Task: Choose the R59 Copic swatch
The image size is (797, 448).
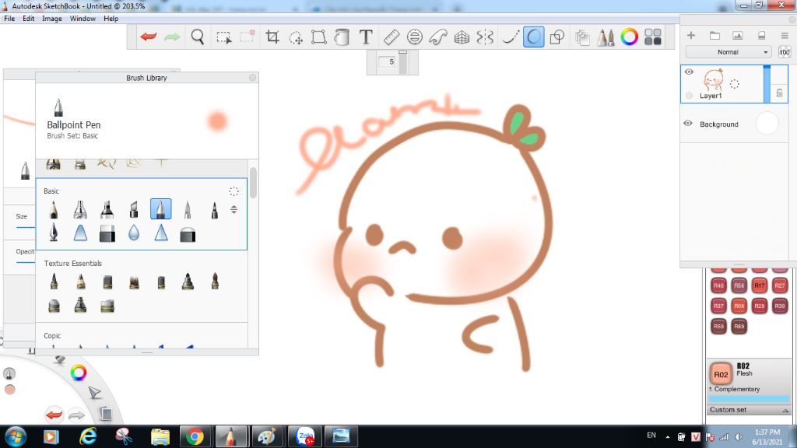Action: coord(718,326)
